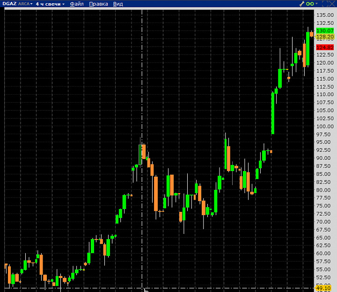The height and width of the screenshot is (292, 337).
Task: Click the 100.00 price axis label
Action: pos(325,126)
